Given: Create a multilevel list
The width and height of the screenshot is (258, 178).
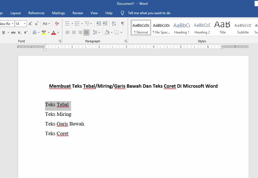Looking at the screenshot, I should (87, 24).
